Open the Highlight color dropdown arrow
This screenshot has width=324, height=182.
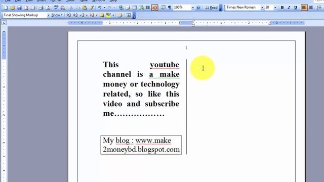(113, 15)
